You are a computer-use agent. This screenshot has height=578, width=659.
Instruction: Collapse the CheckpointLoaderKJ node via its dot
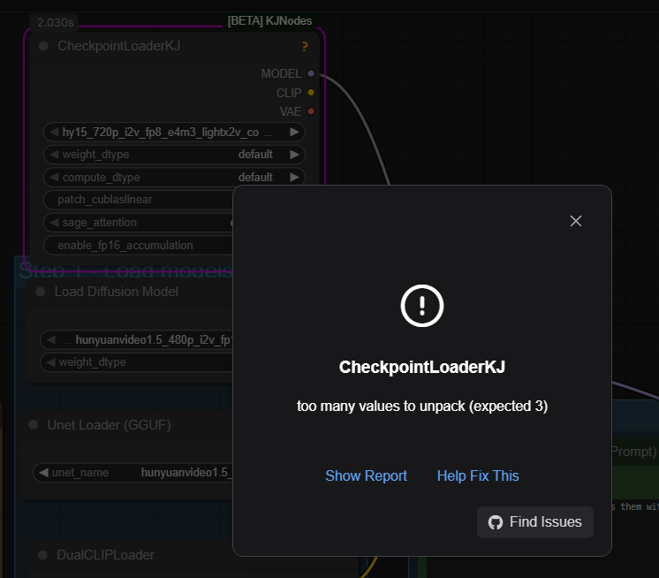pos(43,46)
